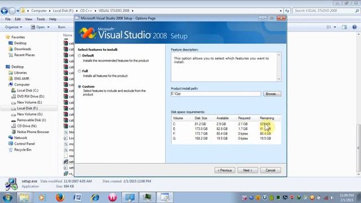Image resolution: width=361 pixels, height=203 pixels.
Task: Open Favorites star in navigation pane
Action: tap(8, 37)
